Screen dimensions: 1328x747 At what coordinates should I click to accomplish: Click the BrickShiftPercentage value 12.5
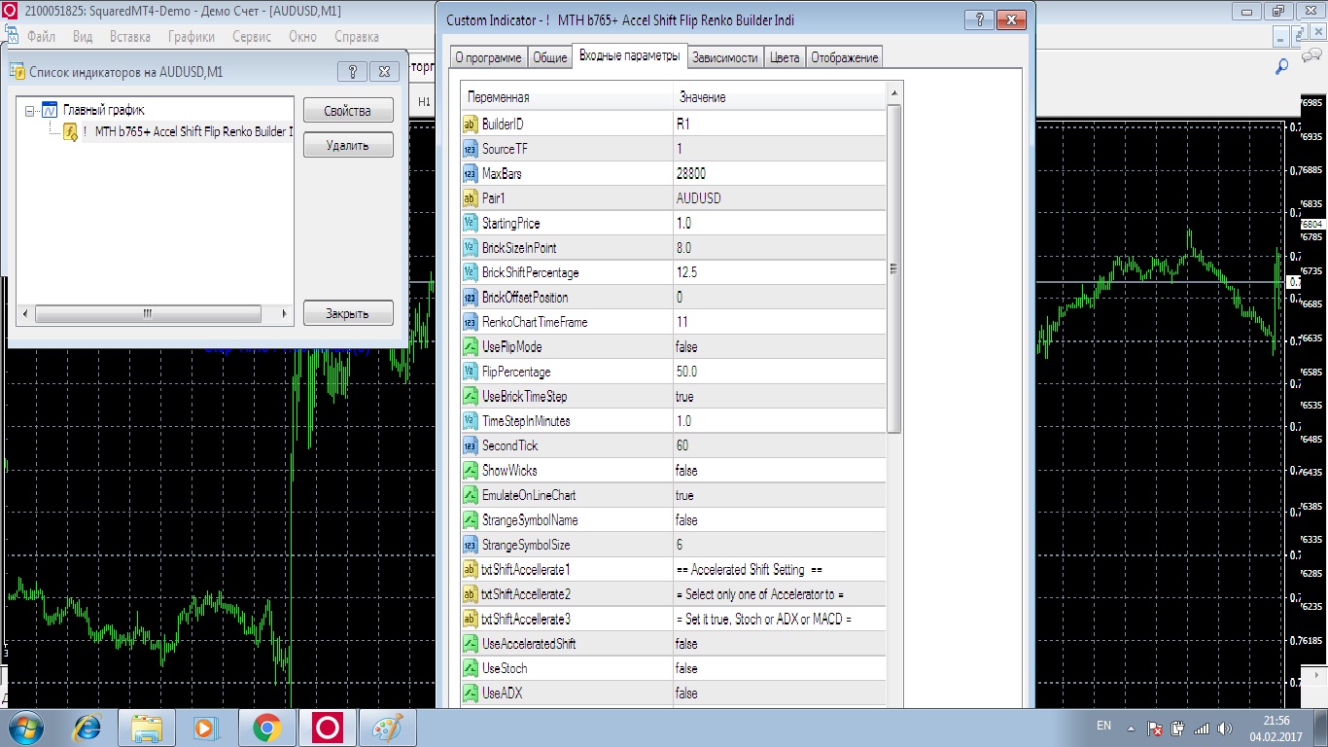686,272
